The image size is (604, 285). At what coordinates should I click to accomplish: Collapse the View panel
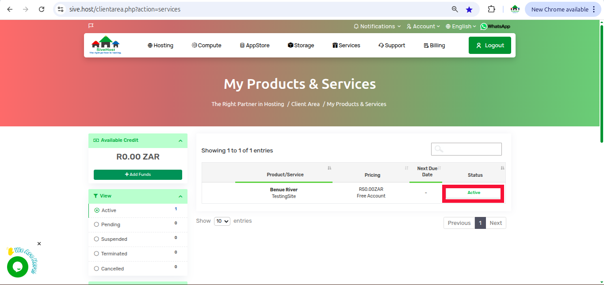(180, 196)
